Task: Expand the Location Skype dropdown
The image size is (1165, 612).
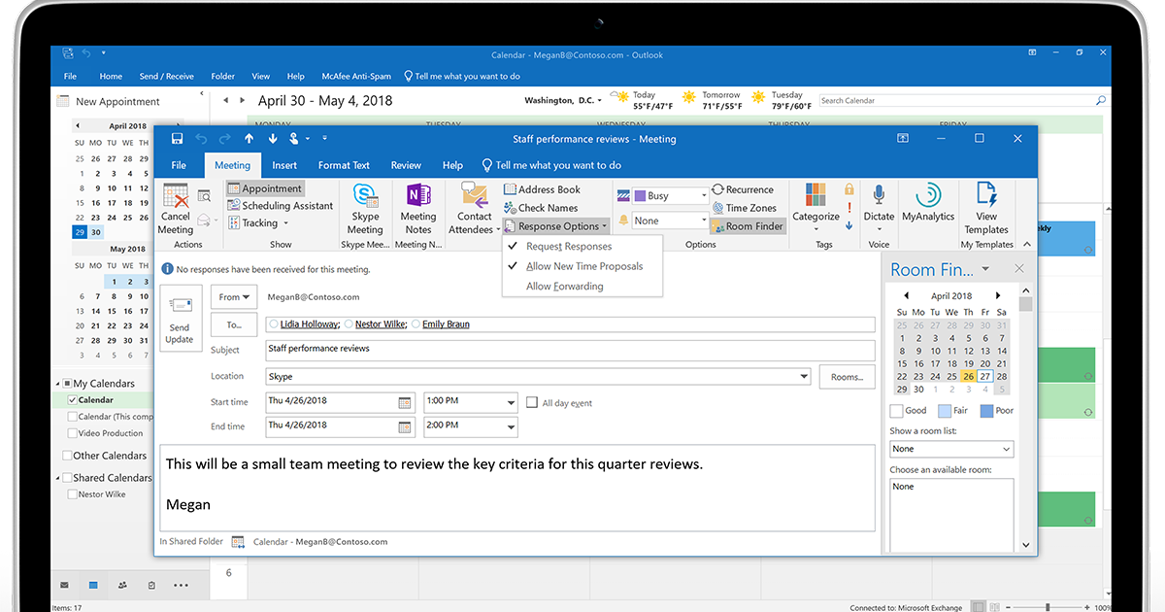Action: point(804,377)
